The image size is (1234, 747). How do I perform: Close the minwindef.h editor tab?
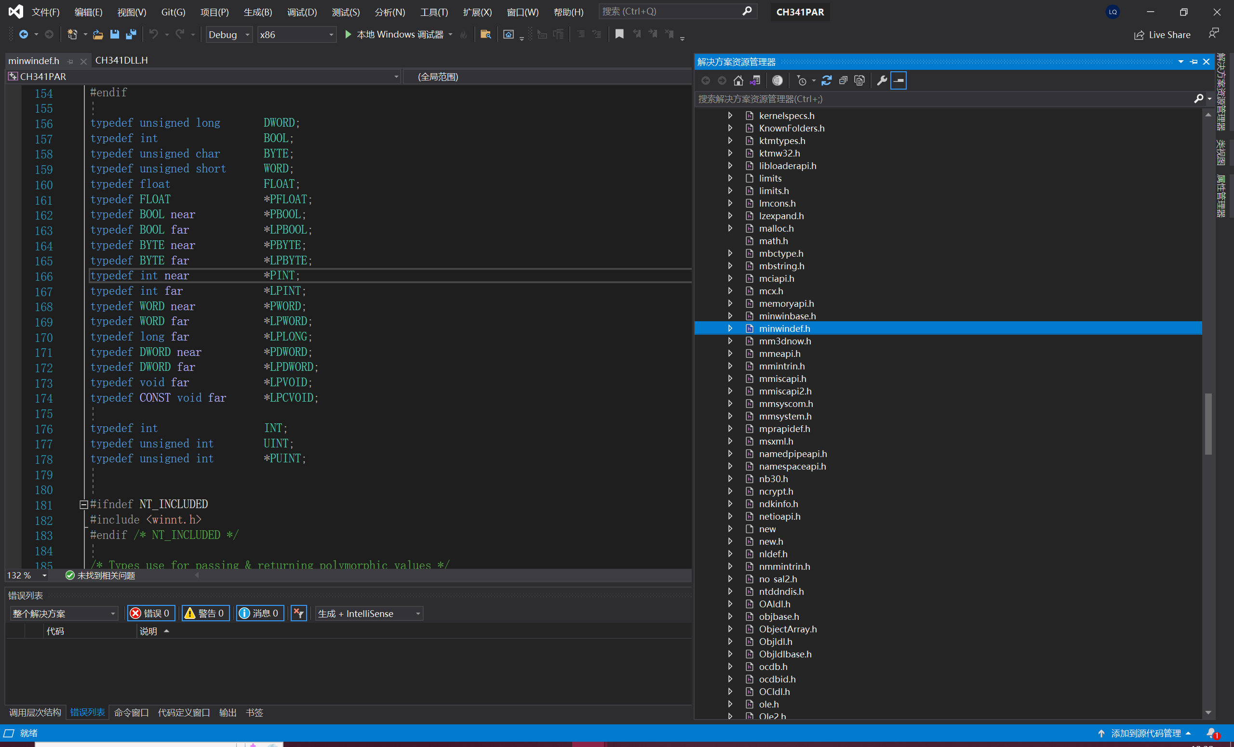coord(83,61)
